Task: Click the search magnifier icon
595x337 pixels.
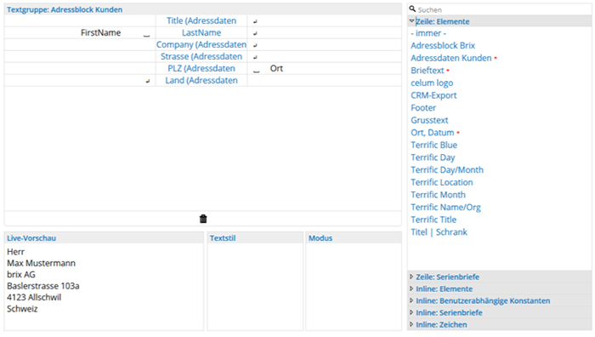Action: tap(412, 9)
